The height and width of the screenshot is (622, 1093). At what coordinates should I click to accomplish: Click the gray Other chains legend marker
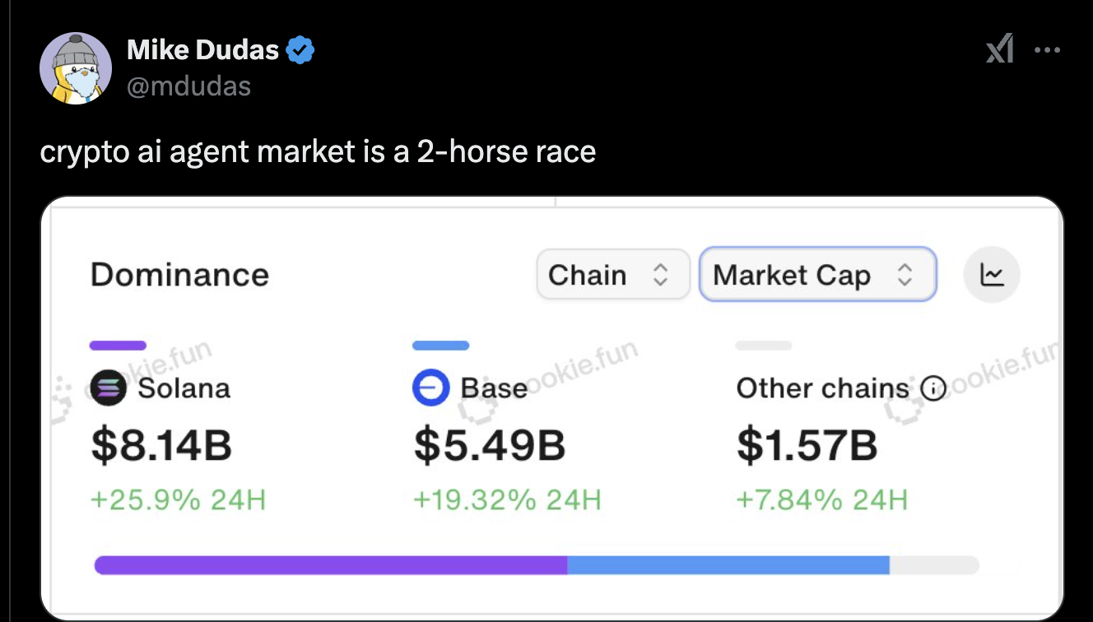point(764,346)
